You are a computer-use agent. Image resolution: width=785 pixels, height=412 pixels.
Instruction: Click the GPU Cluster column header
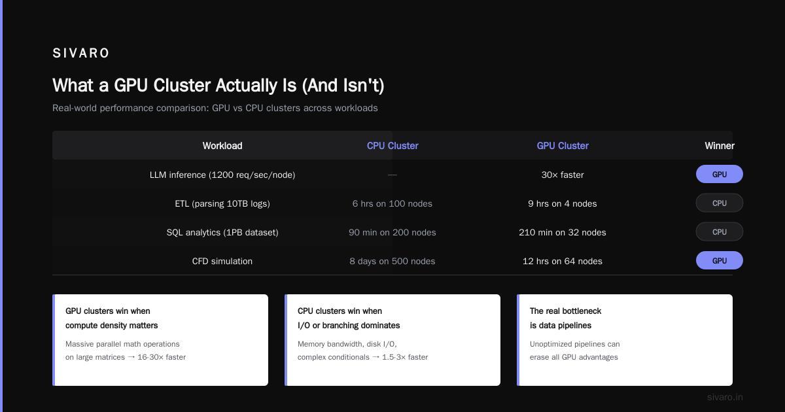coord(563,146)
